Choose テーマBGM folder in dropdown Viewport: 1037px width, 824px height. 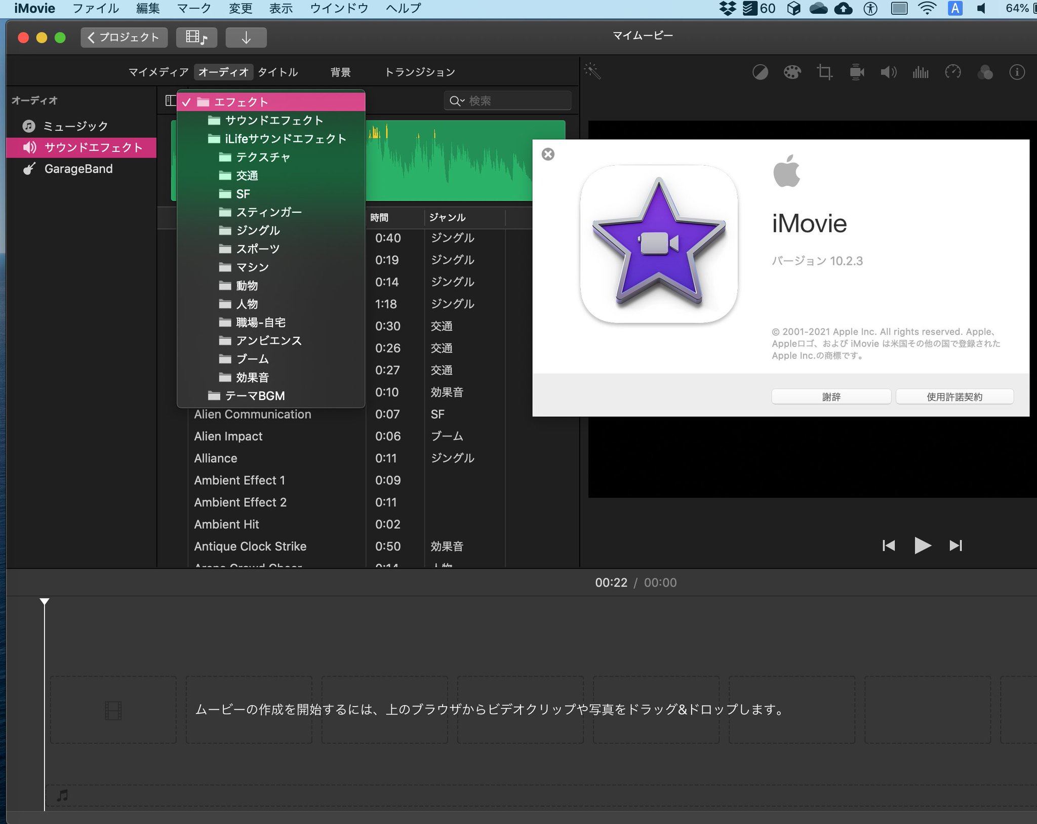point(271,396)
